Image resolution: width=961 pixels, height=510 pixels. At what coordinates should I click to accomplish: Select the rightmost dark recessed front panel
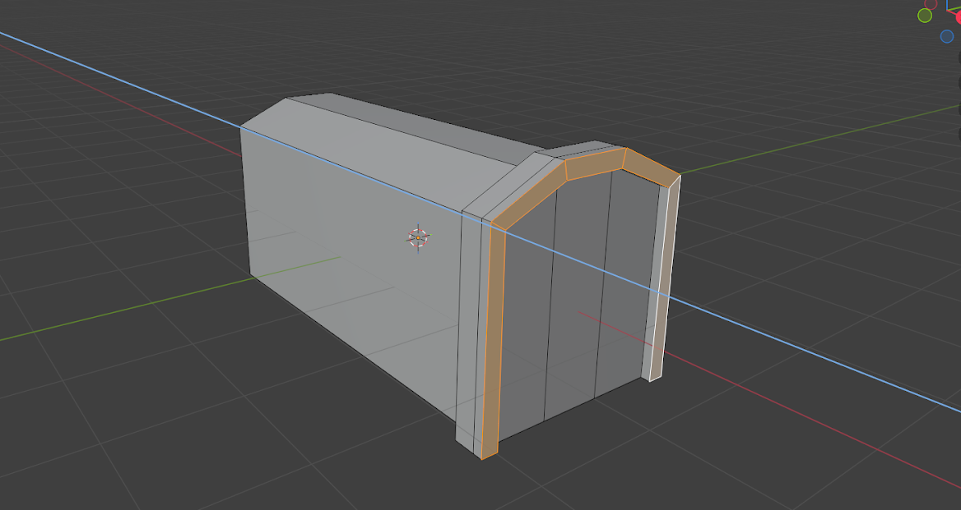tap(628, 282)
